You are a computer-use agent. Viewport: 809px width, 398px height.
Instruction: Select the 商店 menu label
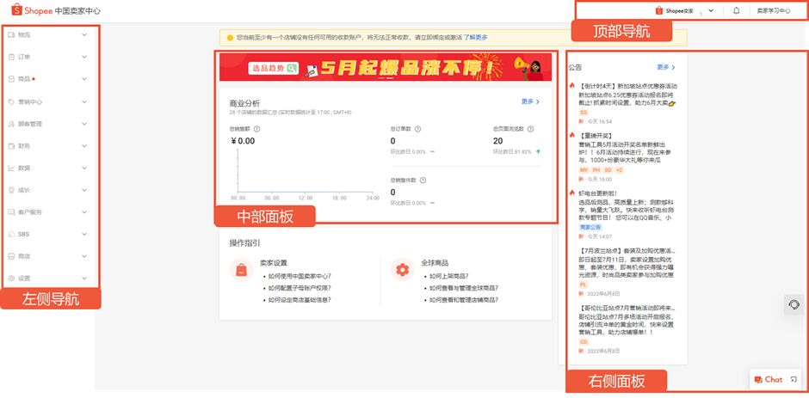pyautogui.click(x=24, y=256)
